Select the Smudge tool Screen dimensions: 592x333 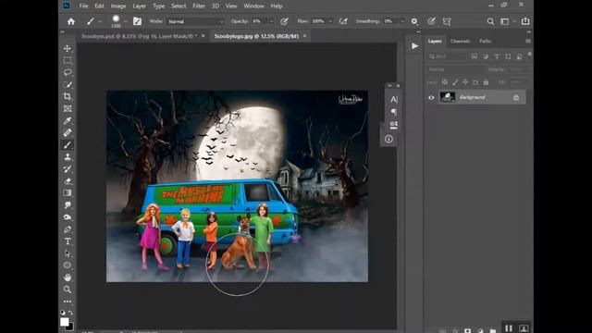68,205
